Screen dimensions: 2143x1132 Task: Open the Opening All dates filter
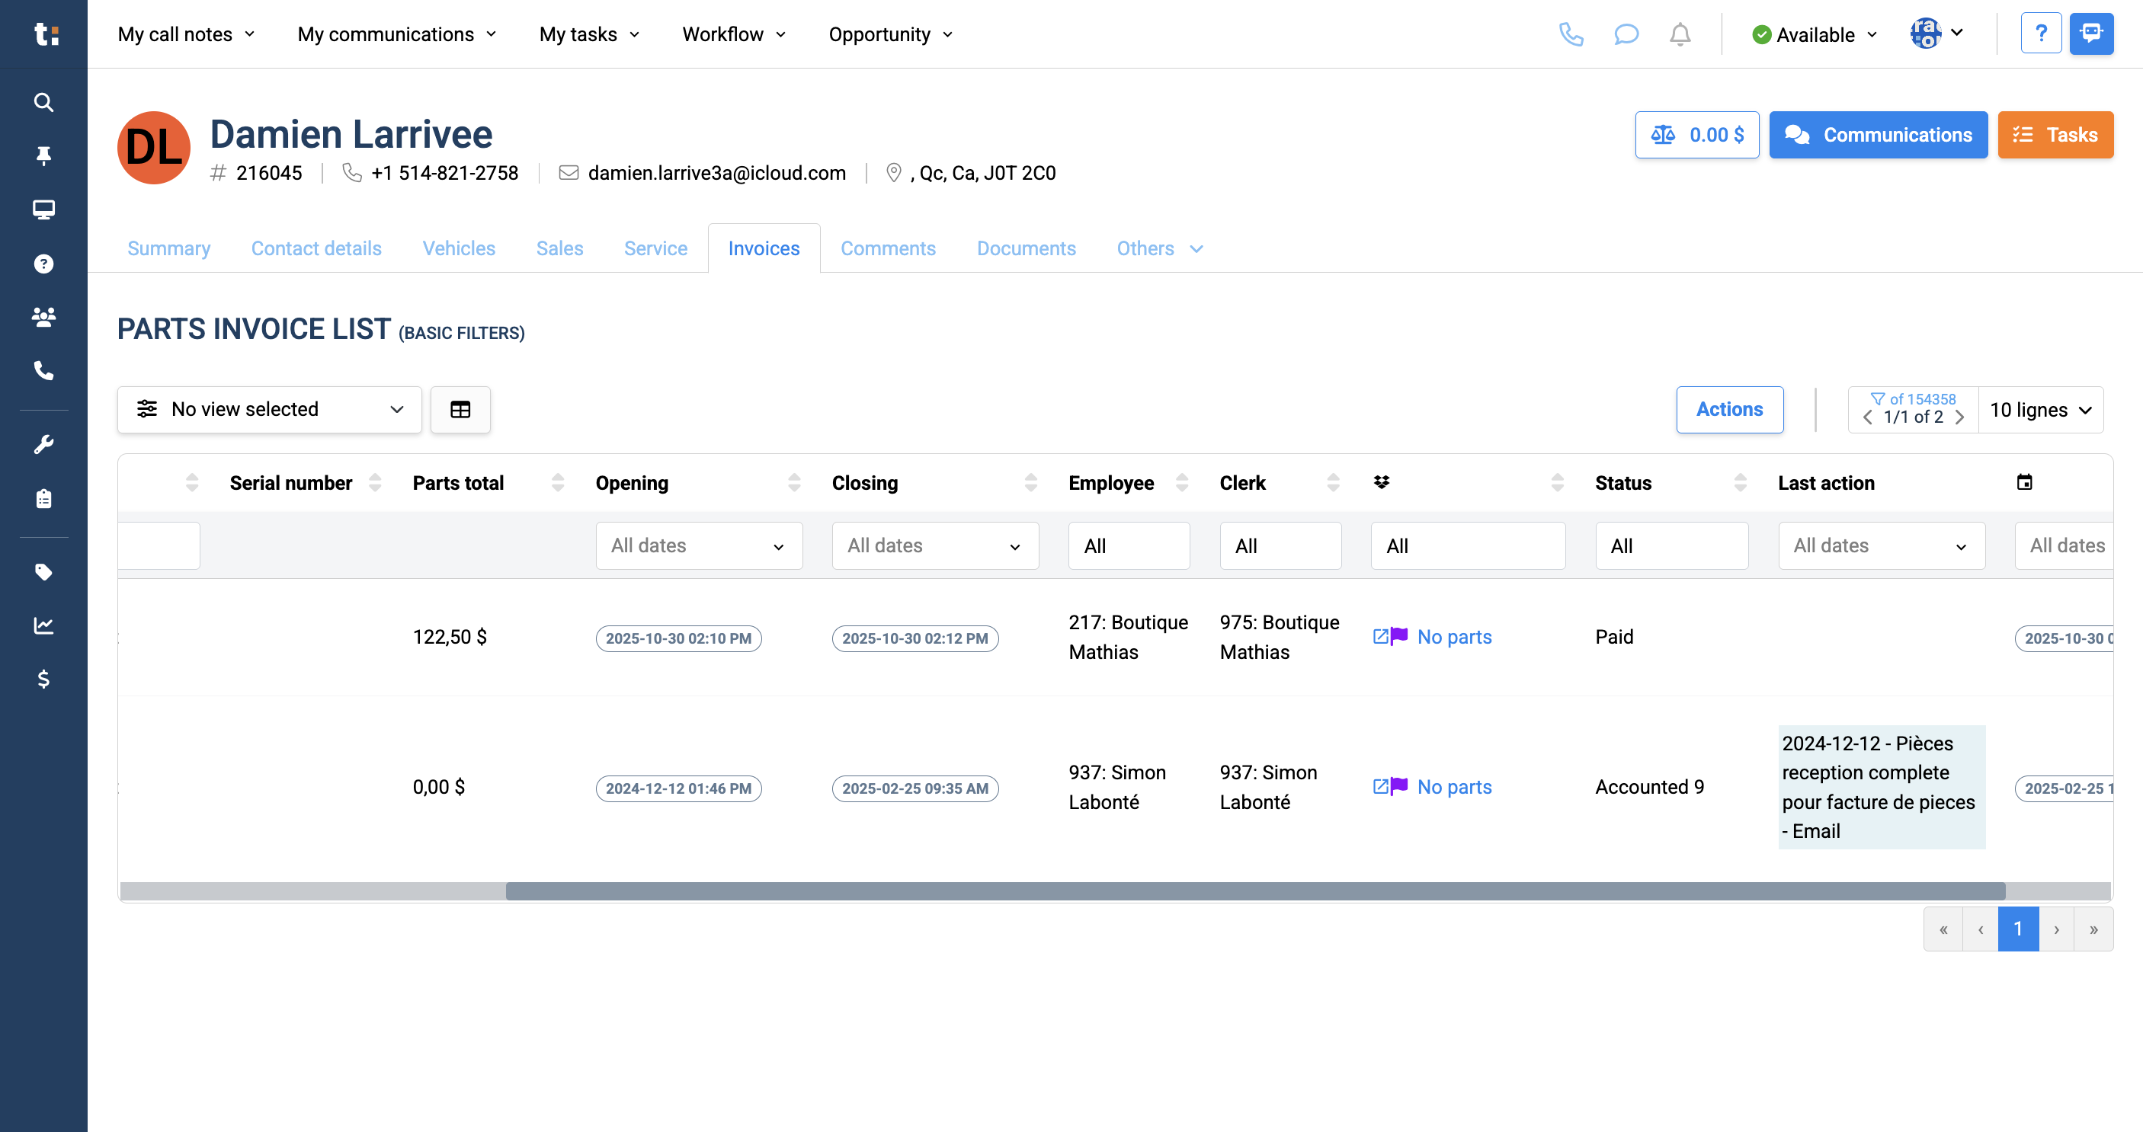click(x=699, y=545)
